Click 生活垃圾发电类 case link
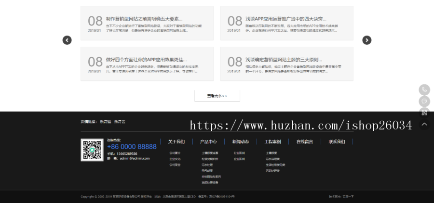The image size is (434, 203). pos(275,165)
